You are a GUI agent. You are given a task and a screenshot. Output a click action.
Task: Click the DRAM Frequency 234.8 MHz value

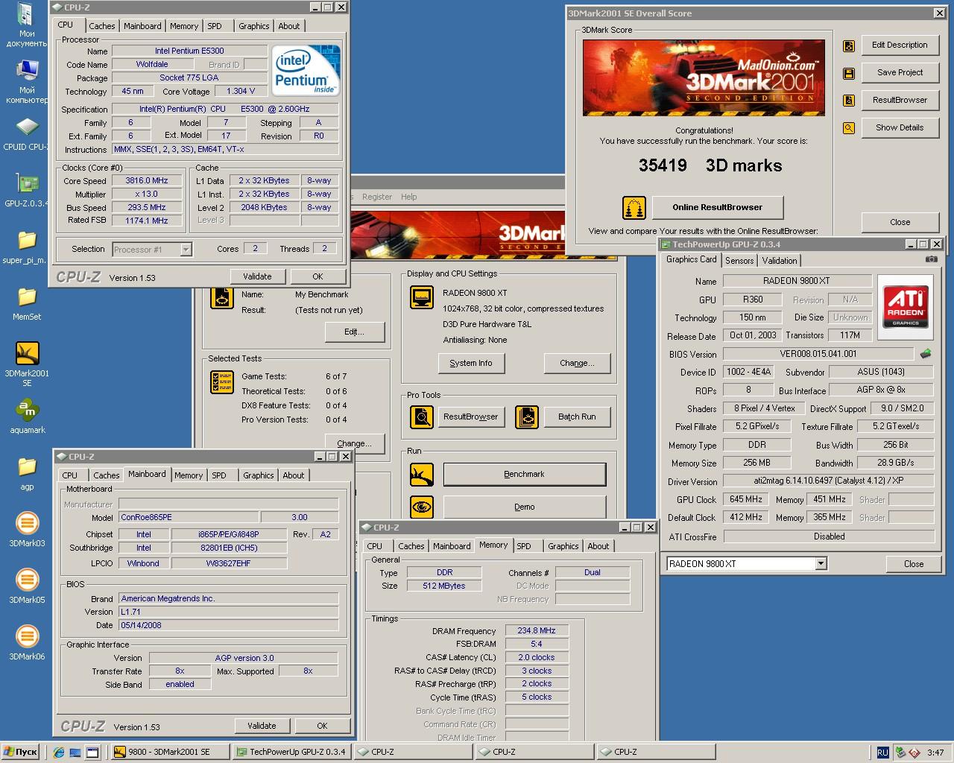(537, 630)
